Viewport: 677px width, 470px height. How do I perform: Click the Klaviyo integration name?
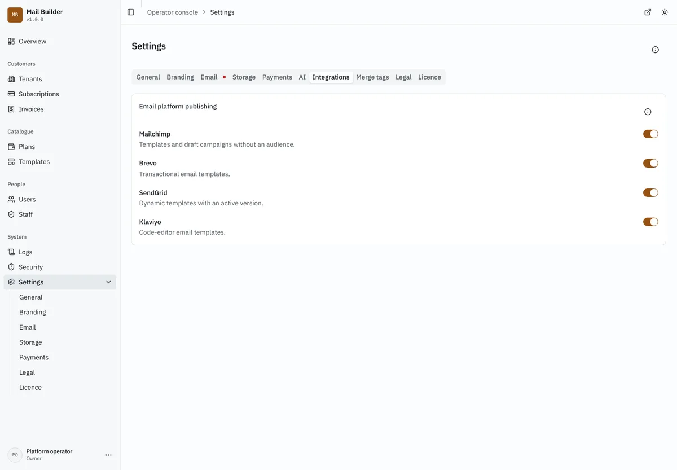click(150, 222)
